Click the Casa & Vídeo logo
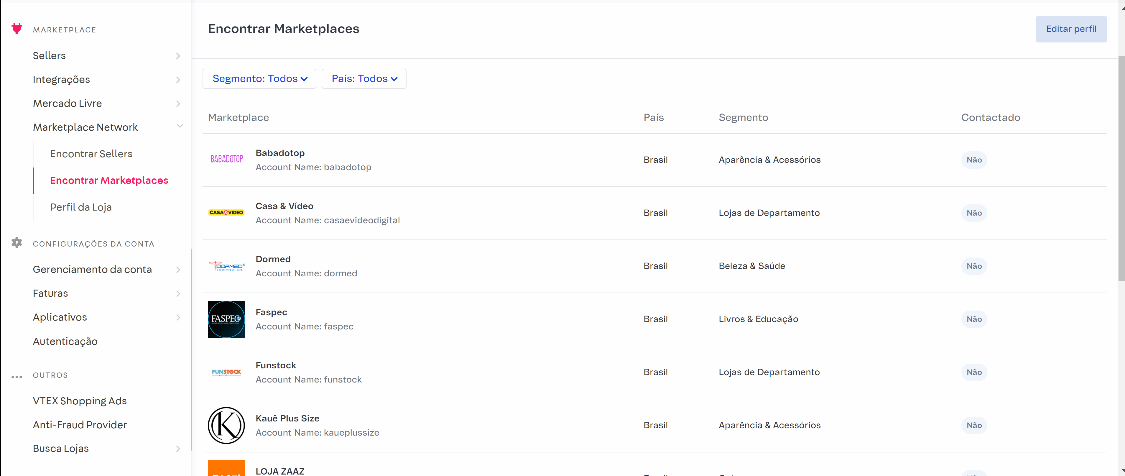 click(x=226, y=213)
